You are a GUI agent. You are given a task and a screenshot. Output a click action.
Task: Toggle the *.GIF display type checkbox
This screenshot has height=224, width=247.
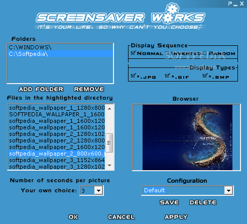[167, 76]
